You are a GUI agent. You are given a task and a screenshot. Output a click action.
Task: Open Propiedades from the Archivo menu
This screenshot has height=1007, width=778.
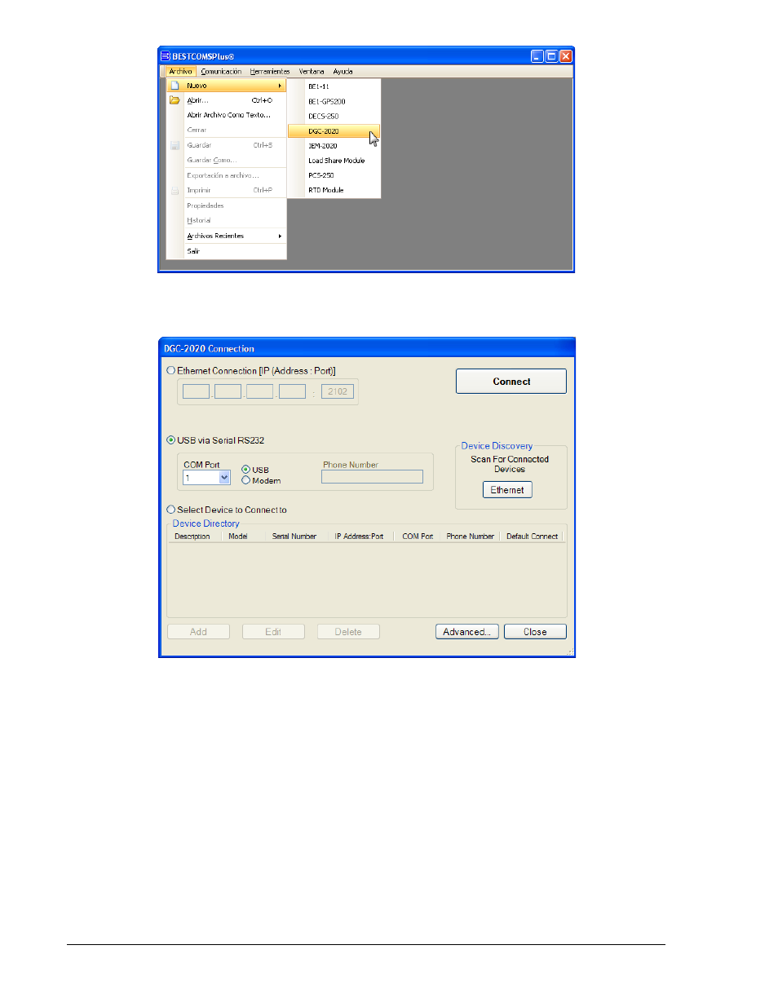pyautogui.click(x=227, y=205)
